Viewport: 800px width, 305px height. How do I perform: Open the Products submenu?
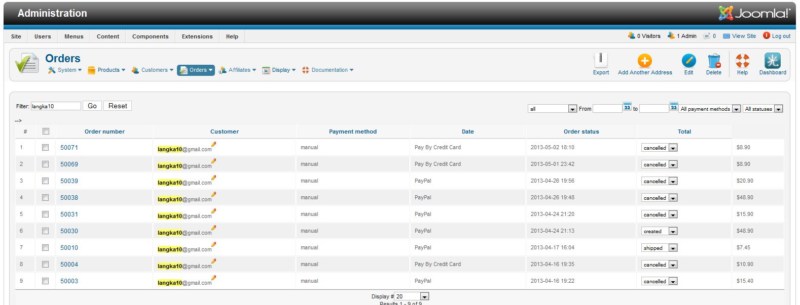click(x=106, y=70)
